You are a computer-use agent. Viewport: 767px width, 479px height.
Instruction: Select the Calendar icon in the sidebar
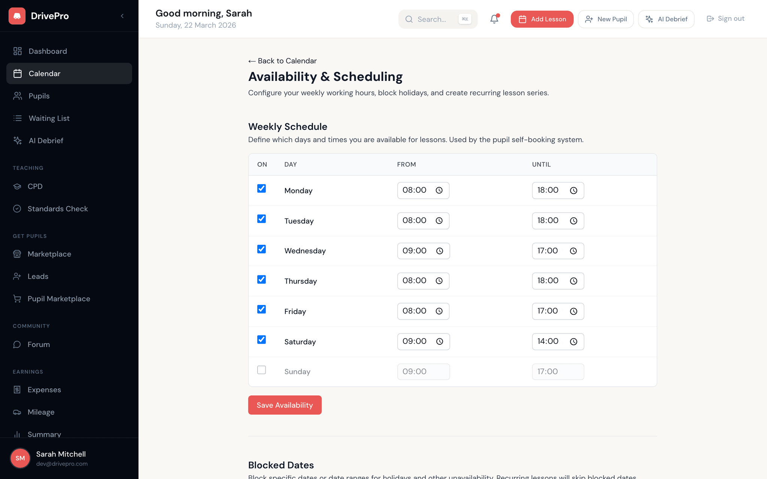(17, 73)
